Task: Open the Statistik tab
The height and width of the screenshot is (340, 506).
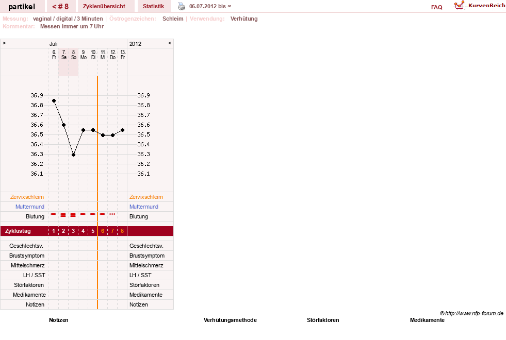Action: click(x=153, y=6)
